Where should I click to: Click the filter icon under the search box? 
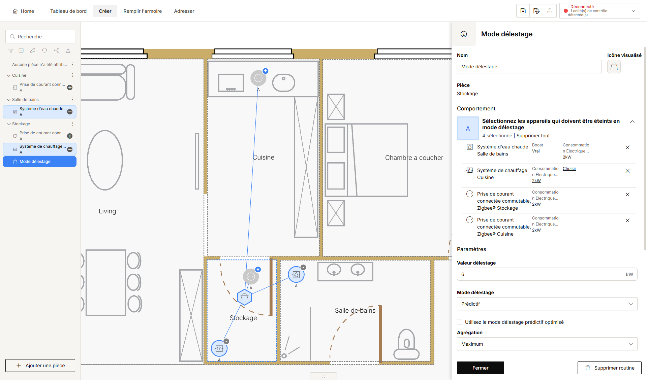pyautogui.click(x=11, y=50)
